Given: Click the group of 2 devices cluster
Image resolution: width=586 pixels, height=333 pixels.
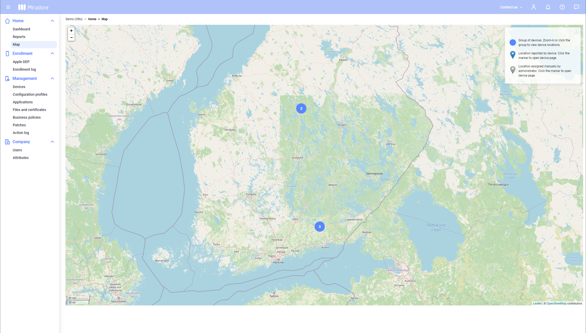Looking at the screenshot, I should [301, 108].
